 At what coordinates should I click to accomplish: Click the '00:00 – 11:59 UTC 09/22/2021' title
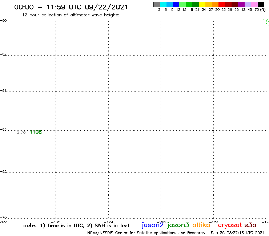[x=71, y=7]
